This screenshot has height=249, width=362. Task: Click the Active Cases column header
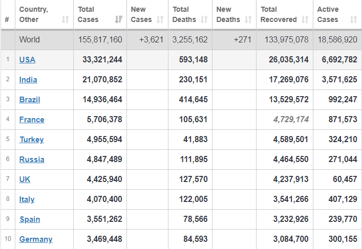click(x=337, y=14)
